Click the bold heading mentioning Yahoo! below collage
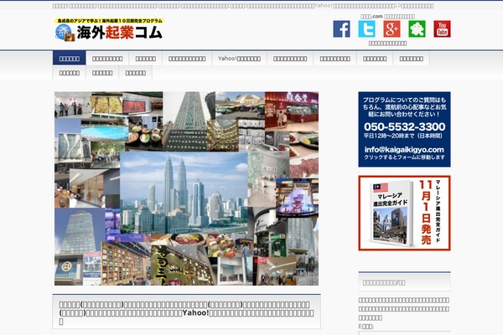The width and height of the screenshot is (503, 335). pos(186,312)
